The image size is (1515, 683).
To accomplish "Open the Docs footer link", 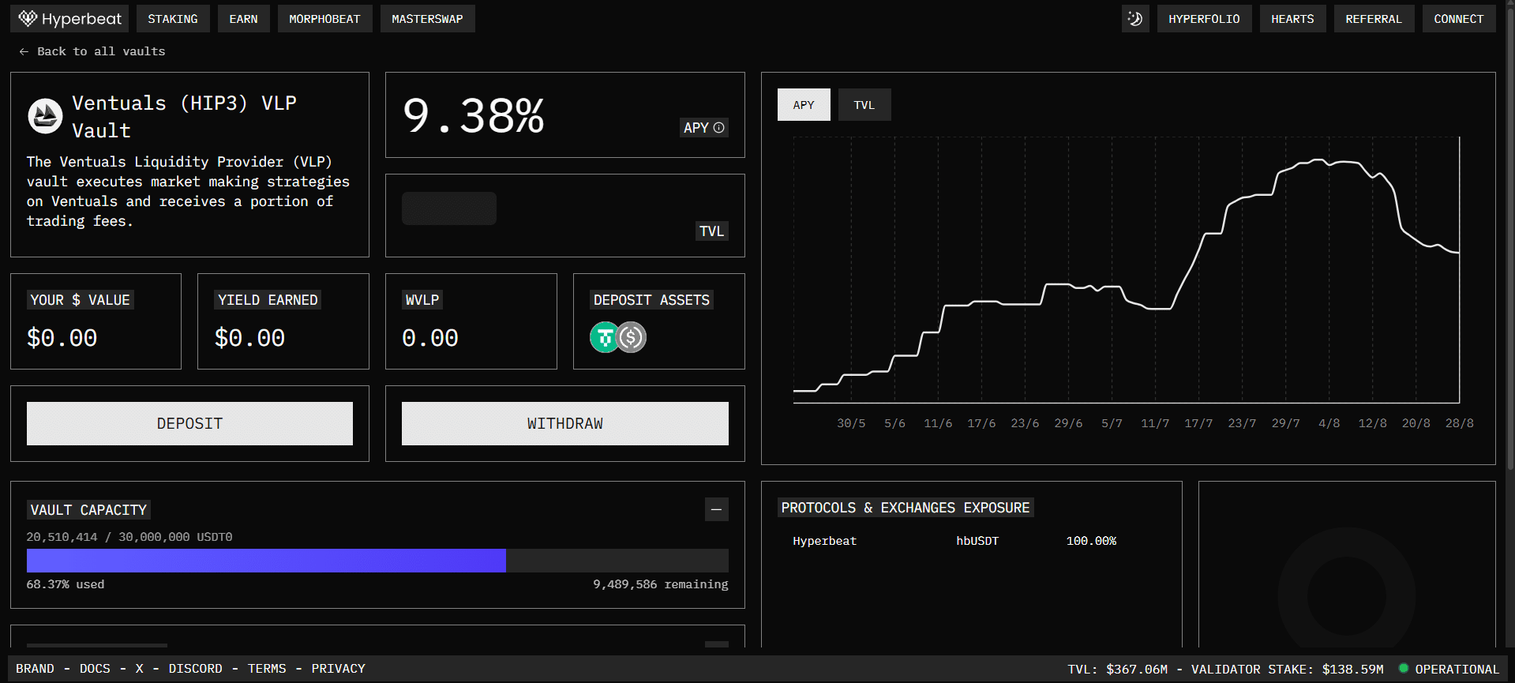I will [95, 669].
